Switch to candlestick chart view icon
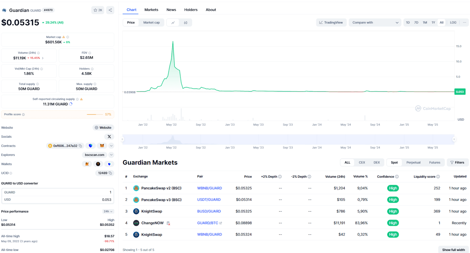 [186, 23]
